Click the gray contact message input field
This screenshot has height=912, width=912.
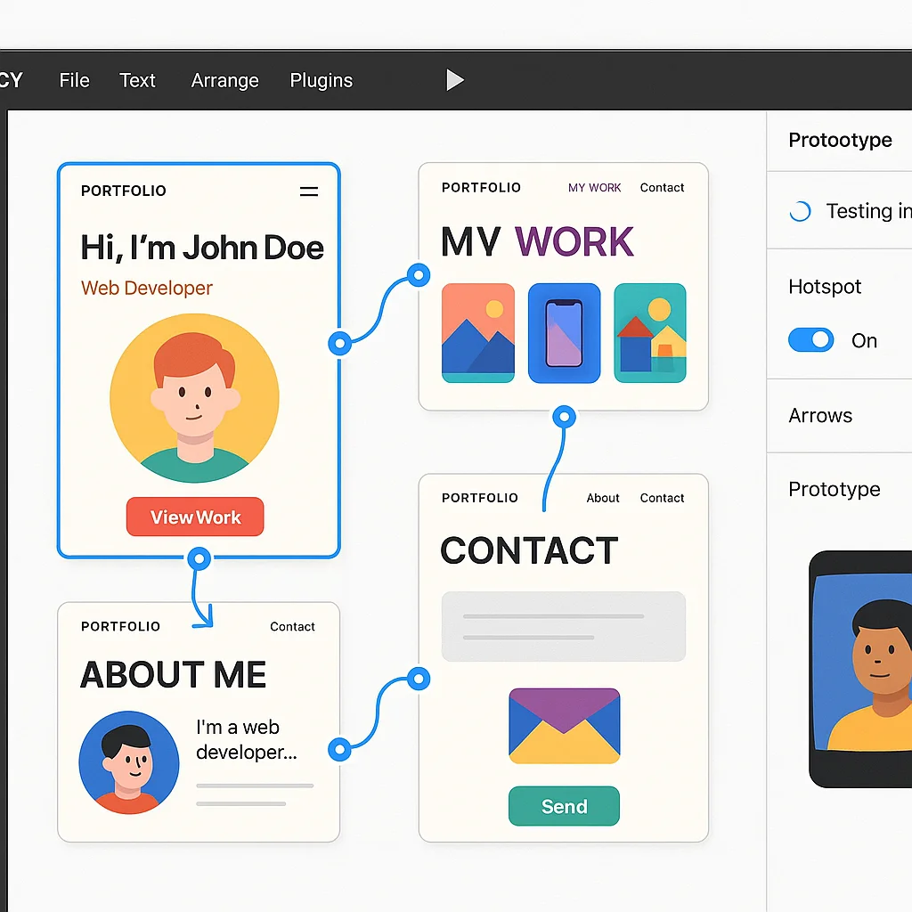tap(563, 626)
